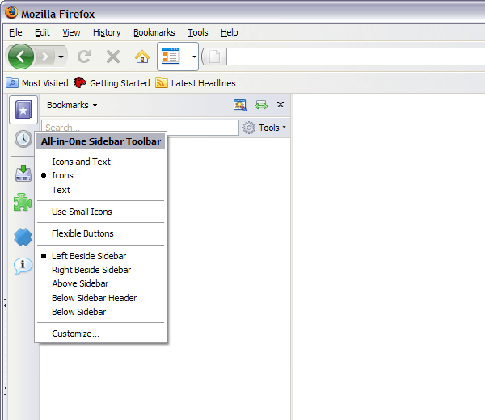Click the sidebar page image icon in header
This screenshot has height=420, width=485.
[x=240, y=105]
